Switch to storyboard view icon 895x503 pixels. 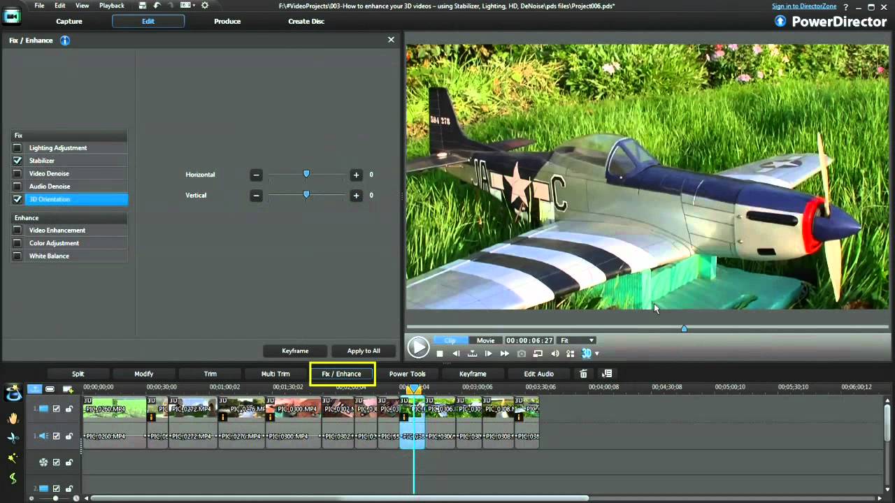(x=50, y=389)
